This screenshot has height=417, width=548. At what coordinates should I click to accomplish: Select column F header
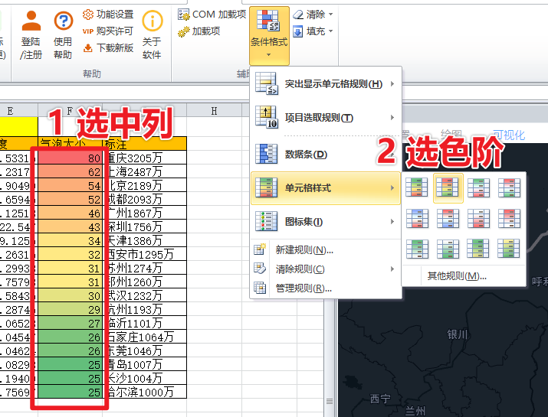pos(71,111)
